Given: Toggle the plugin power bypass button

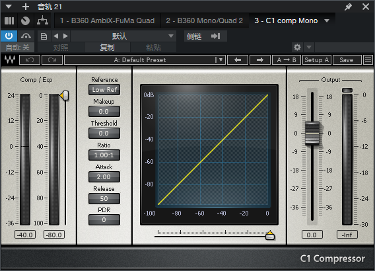Looking at the screenshot, I should coord(9,36).
